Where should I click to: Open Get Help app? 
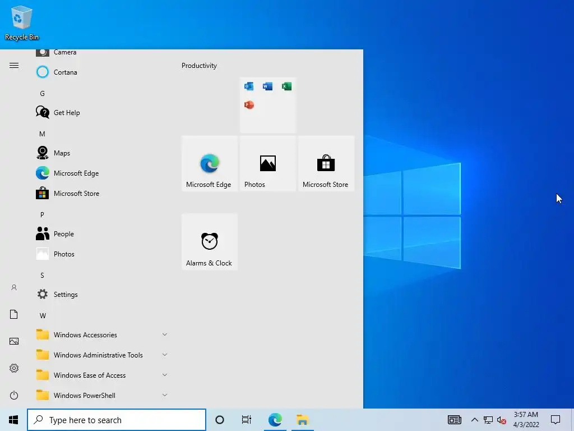pos(103,112)
